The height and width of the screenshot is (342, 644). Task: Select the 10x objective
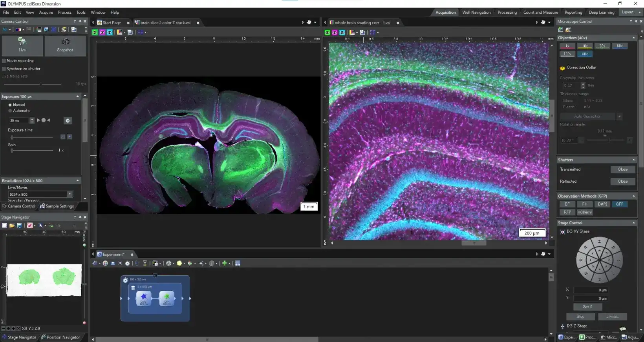point(585,46)
